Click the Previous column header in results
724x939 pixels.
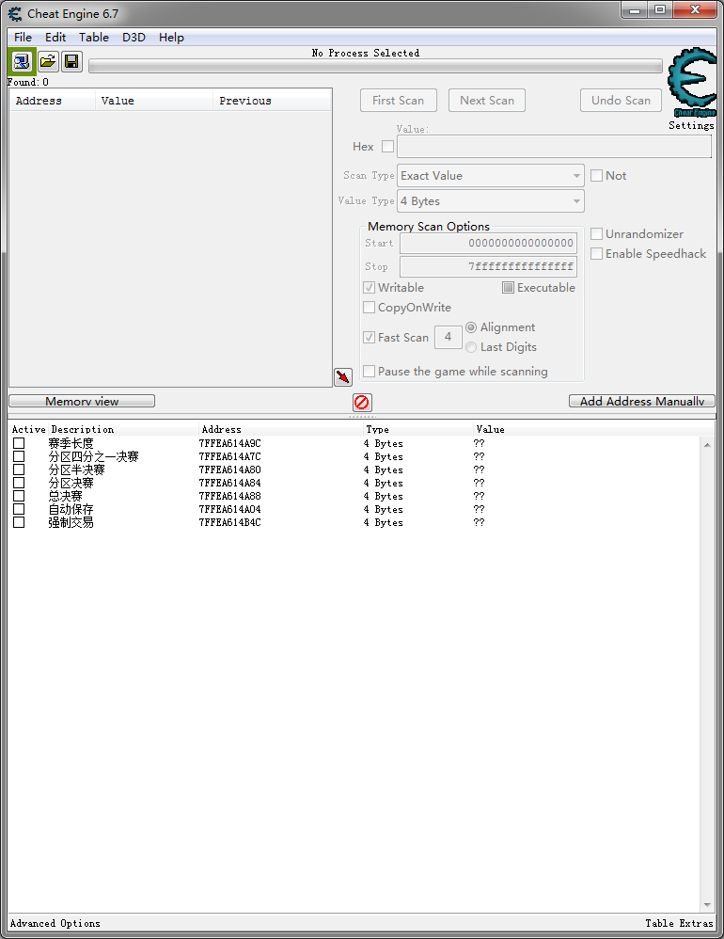[272, 101]
